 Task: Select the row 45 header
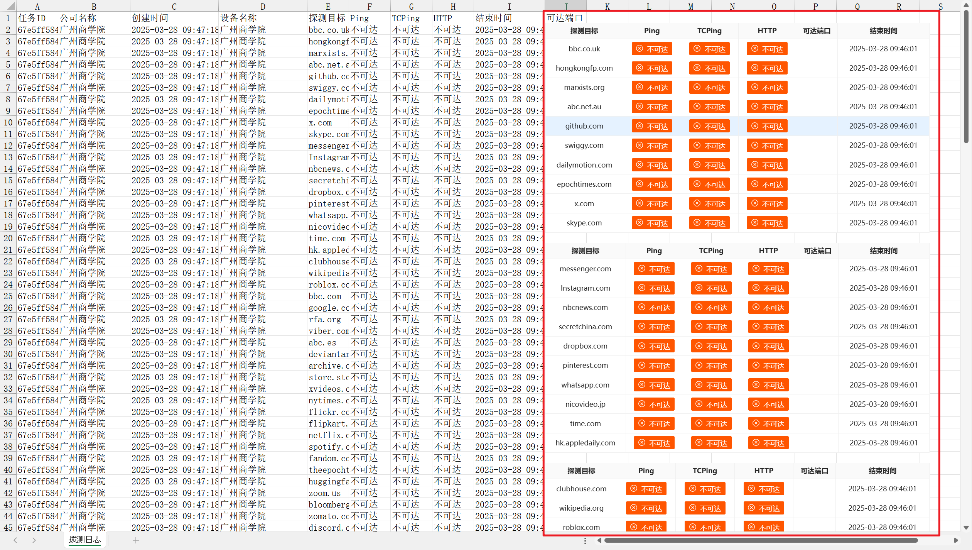tap(8, 528)
